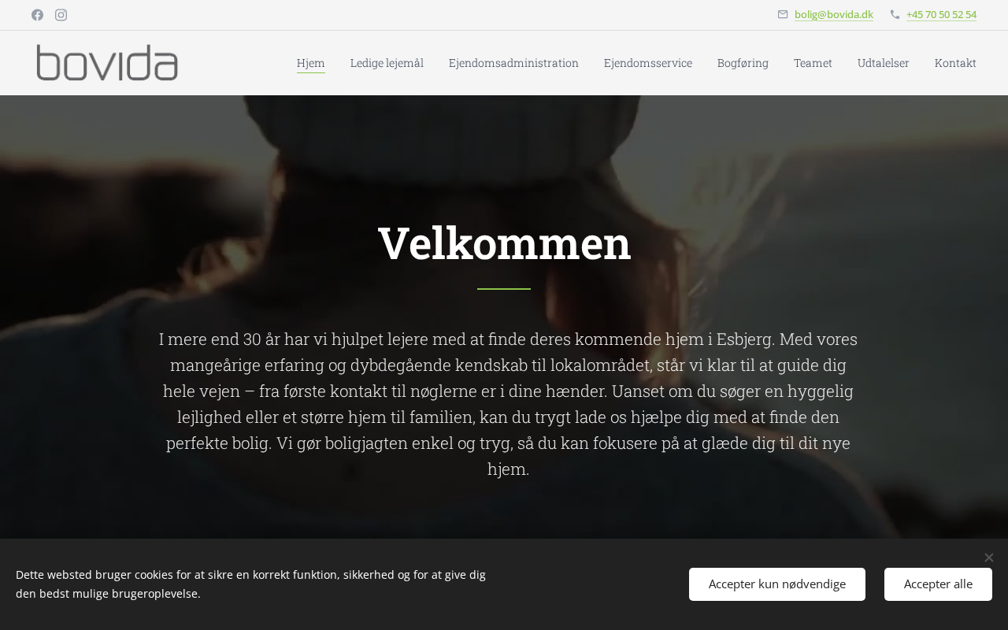Image resolution: width=1008 pixels, height=630 pixels.
Task: Open Ejendomsadministration in the navigation
Action: [x=513, y=63]
